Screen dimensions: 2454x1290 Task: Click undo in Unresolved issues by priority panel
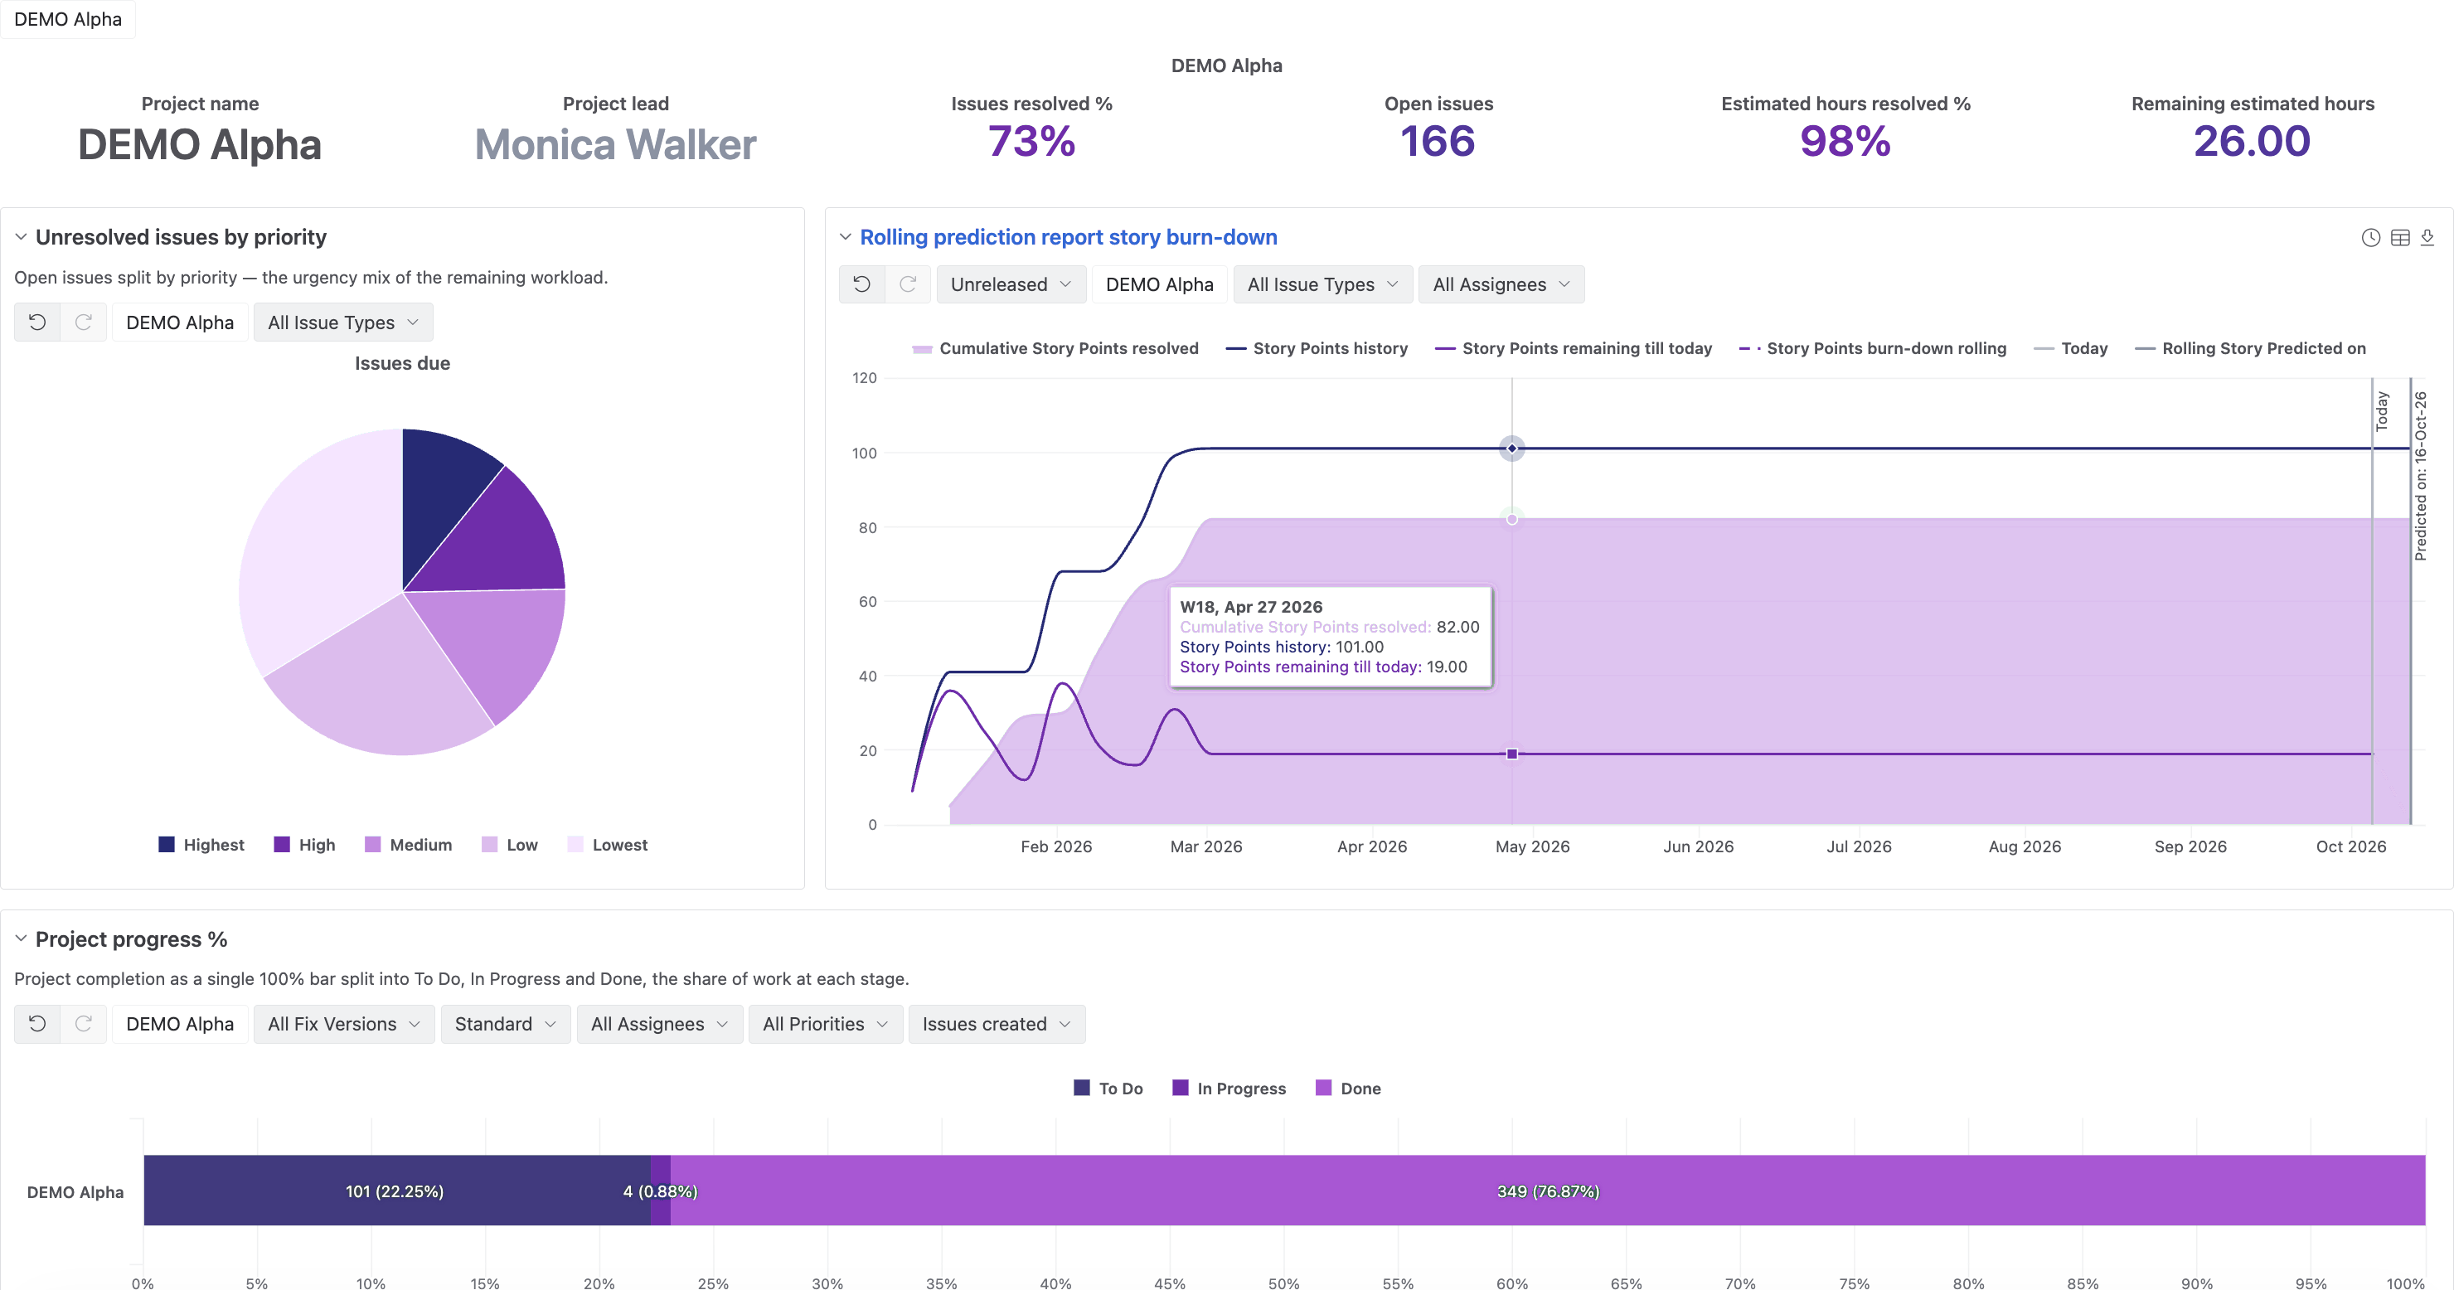click(37, 322)
